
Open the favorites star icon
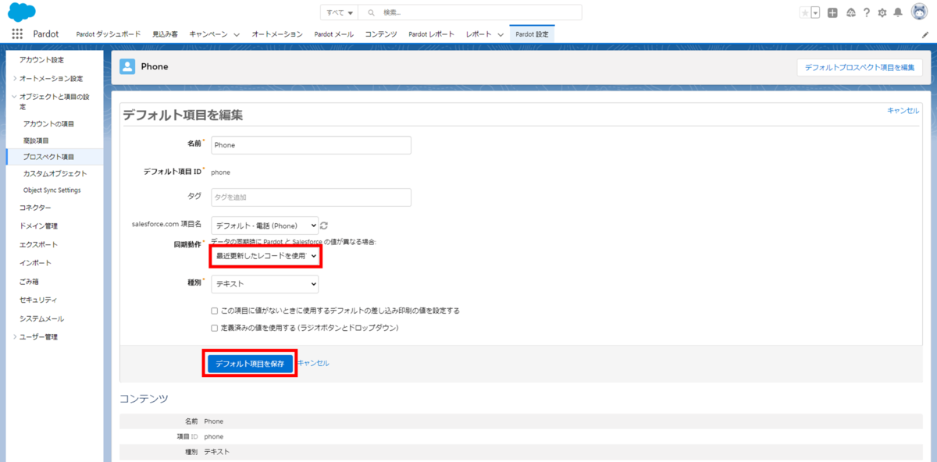(x=805, y=12)
